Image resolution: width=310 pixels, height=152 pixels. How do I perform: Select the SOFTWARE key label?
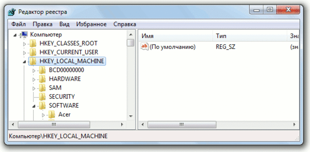click(64, 105)
